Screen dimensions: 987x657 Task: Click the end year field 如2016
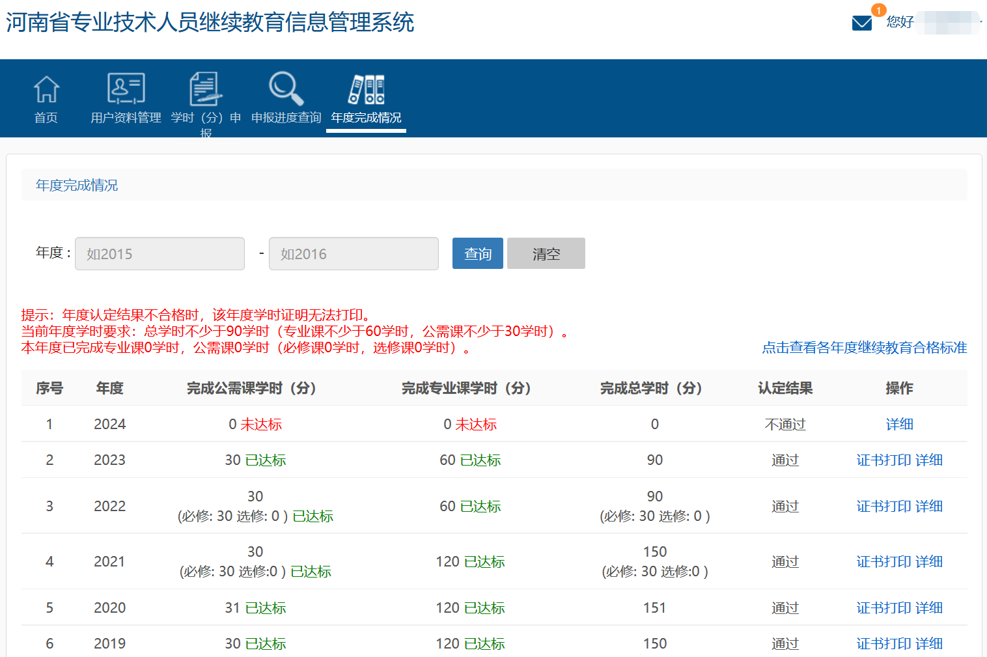pyautogui.click(x=354, y=253)
